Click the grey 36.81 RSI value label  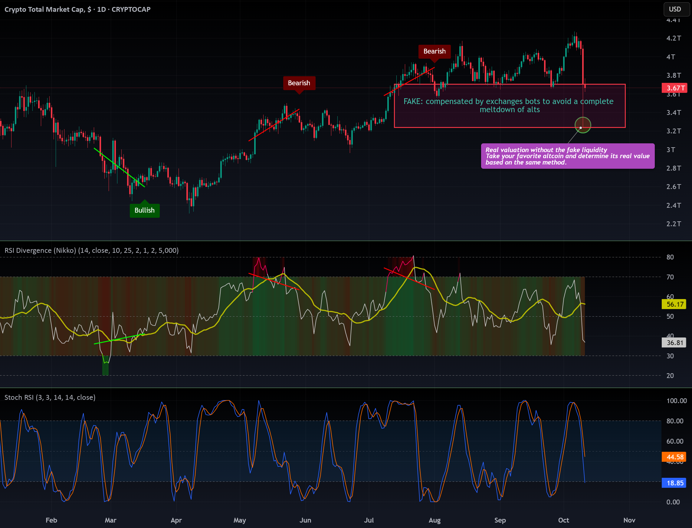[x=674, y=343]
